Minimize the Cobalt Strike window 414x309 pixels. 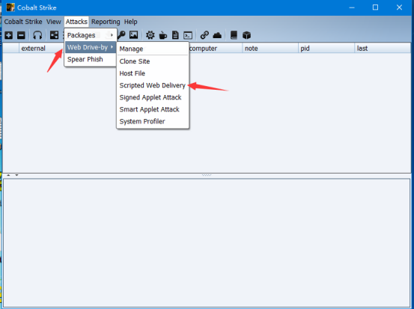(x=352, y=7)
